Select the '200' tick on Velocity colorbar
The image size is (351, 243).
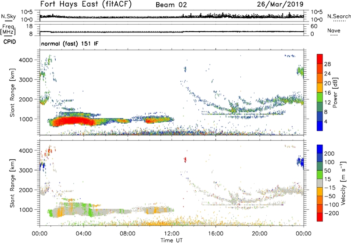point(330,154)
